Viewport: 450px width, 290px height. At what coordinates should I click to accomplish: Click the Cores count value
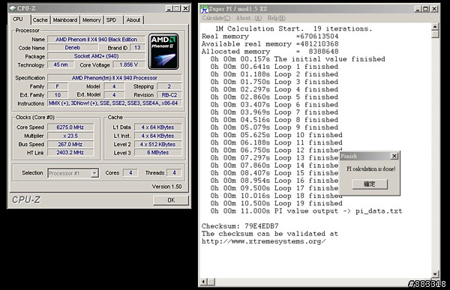130,172
